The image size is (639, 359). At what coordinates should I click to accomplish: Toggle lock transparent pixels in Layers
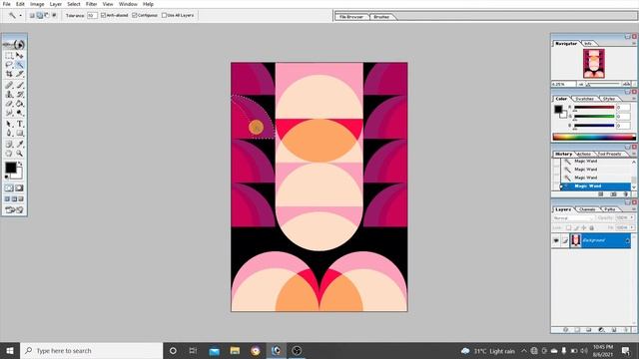(568, 228)
